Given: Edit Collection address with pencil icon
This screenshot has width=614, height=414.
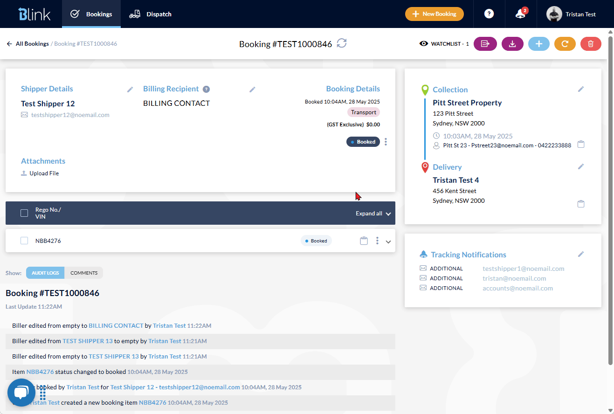Looking at the screenshot, I should tap(580, 89).
